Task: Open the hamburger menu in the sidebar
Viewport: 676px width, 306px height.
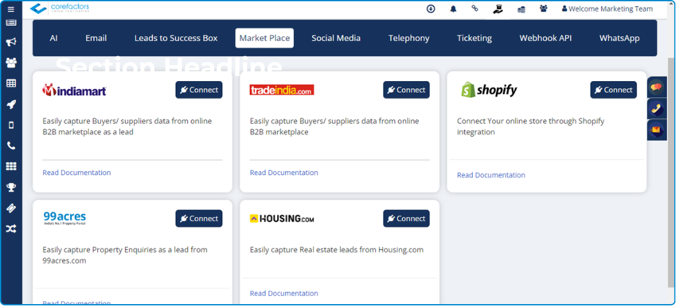Action: coord(11,10)
